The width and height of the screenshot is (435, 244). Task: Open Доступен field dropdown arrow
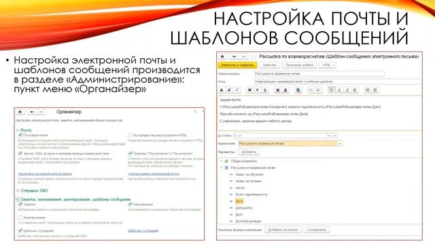(329, 136)
